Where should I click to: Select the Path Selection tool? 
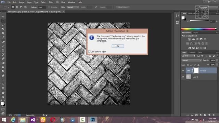pyautogui.click(x=3, y=84)
